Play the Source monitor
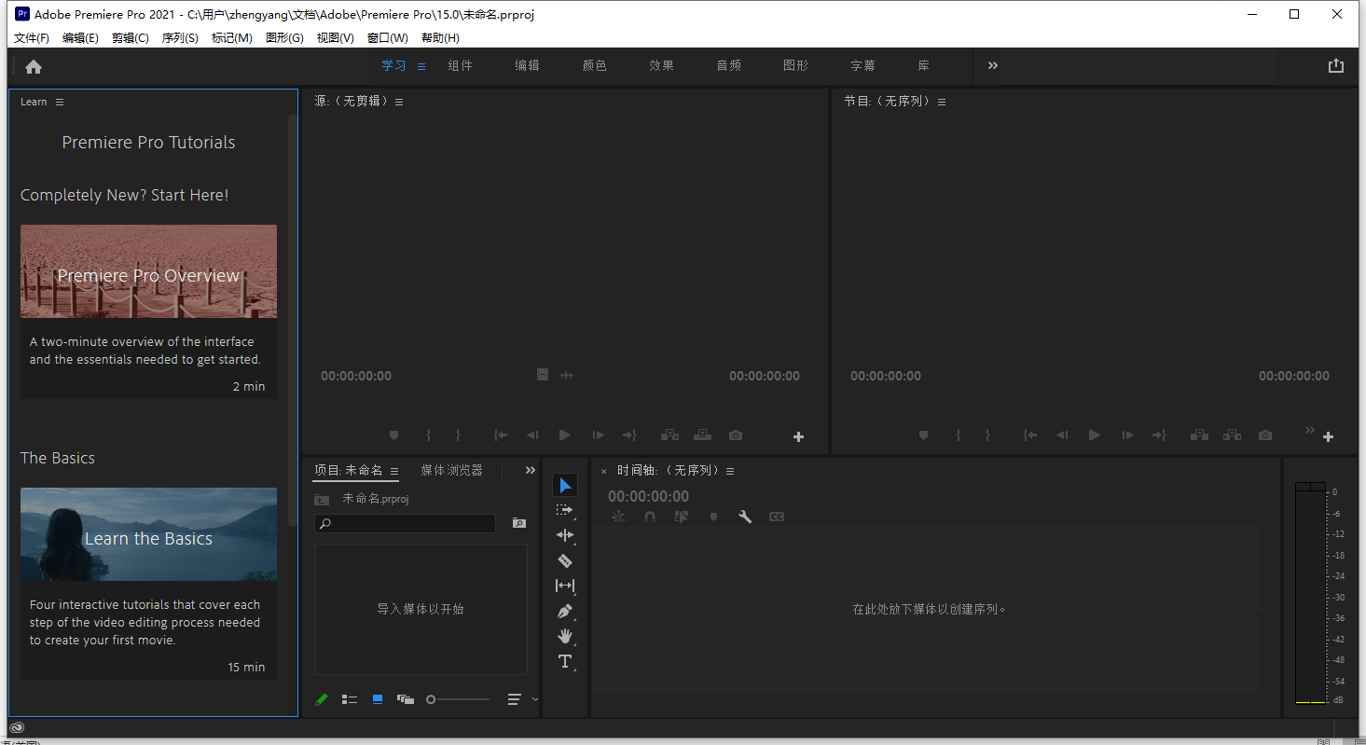 [564, 435]
